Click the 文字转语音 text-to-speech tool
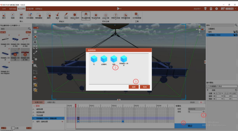This screenshot has width=238, height=131. point(137,15)
